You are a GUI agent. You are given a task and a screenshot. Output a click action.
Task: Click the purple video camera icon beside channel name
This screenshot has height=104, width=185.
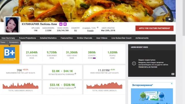(65, 24)
